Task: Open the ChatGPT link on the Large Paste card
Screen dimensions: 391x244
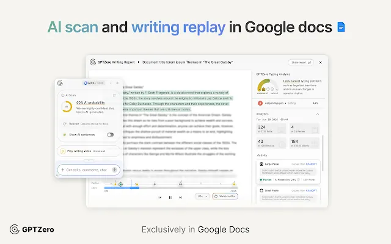Action: click(x=311, y=164)
